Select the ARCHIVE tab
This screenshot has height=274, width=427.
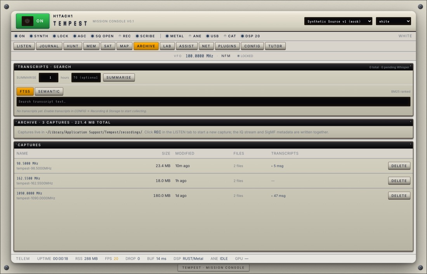coord(146,46)
